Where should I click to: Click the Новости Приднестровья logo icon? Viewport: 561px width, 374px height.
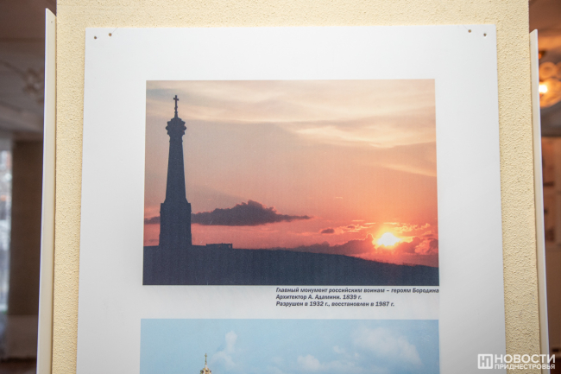pyautogui.click(x=485, y=361)
